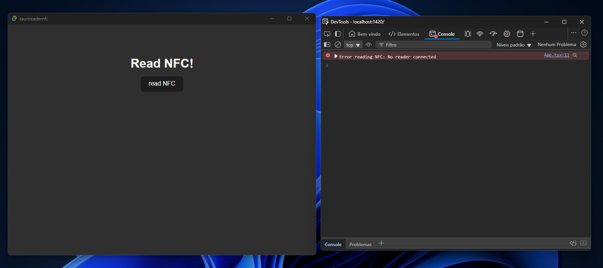Click the DevTools help question mark icon

pyautogui.click(x=585, y=33)
